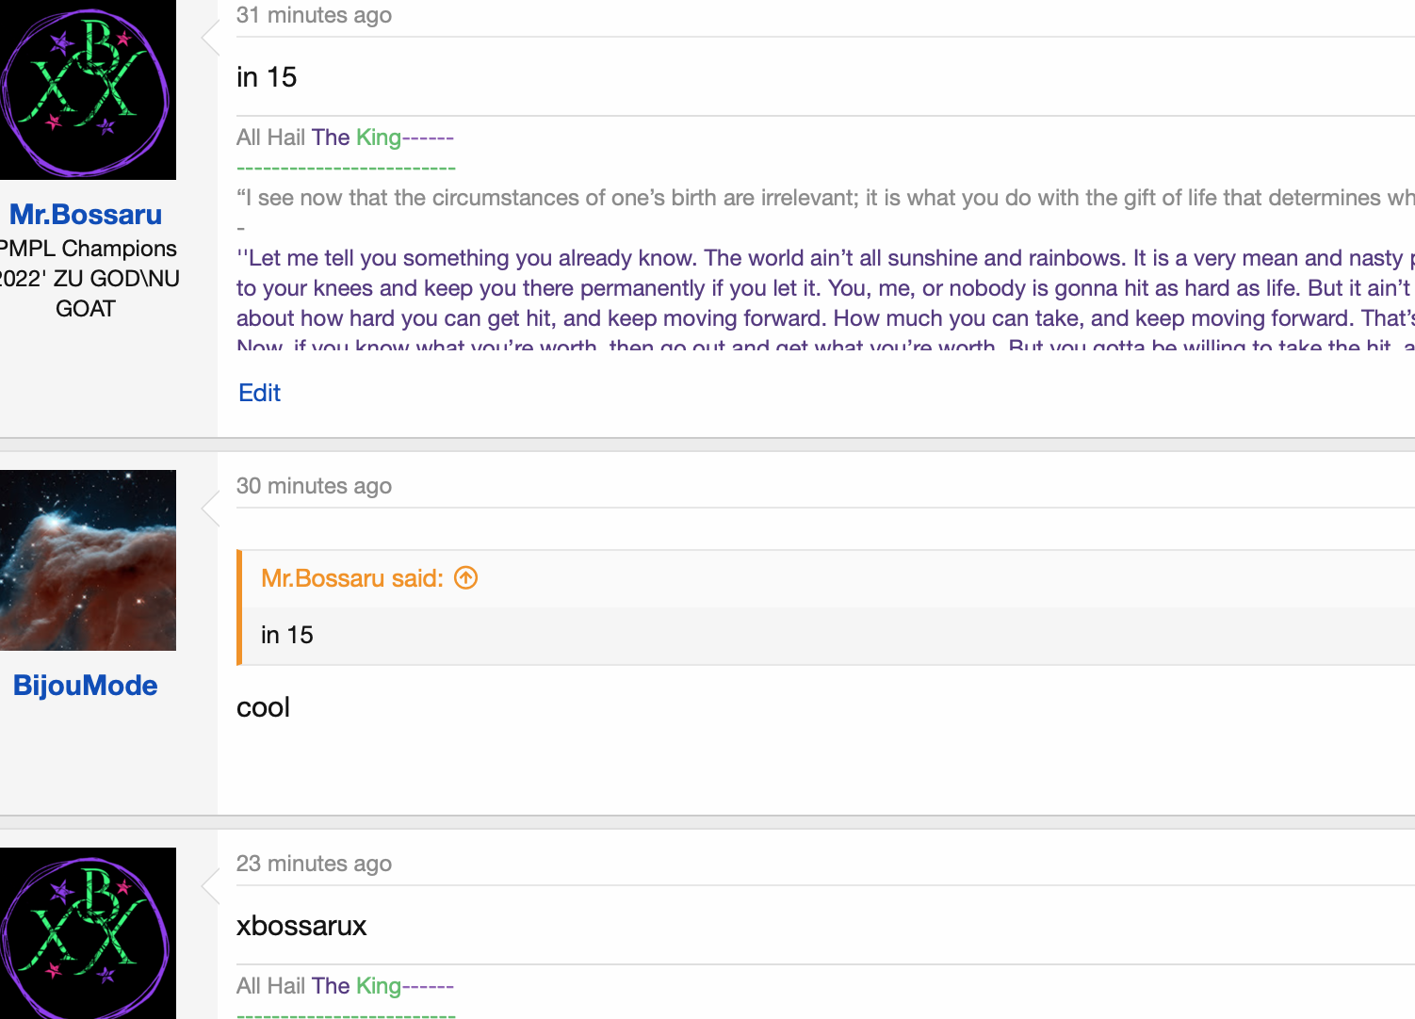This screenshot has width=1415, height=1019.
Task: Click the "in 15" text in the first post
Action: point(267,77)
